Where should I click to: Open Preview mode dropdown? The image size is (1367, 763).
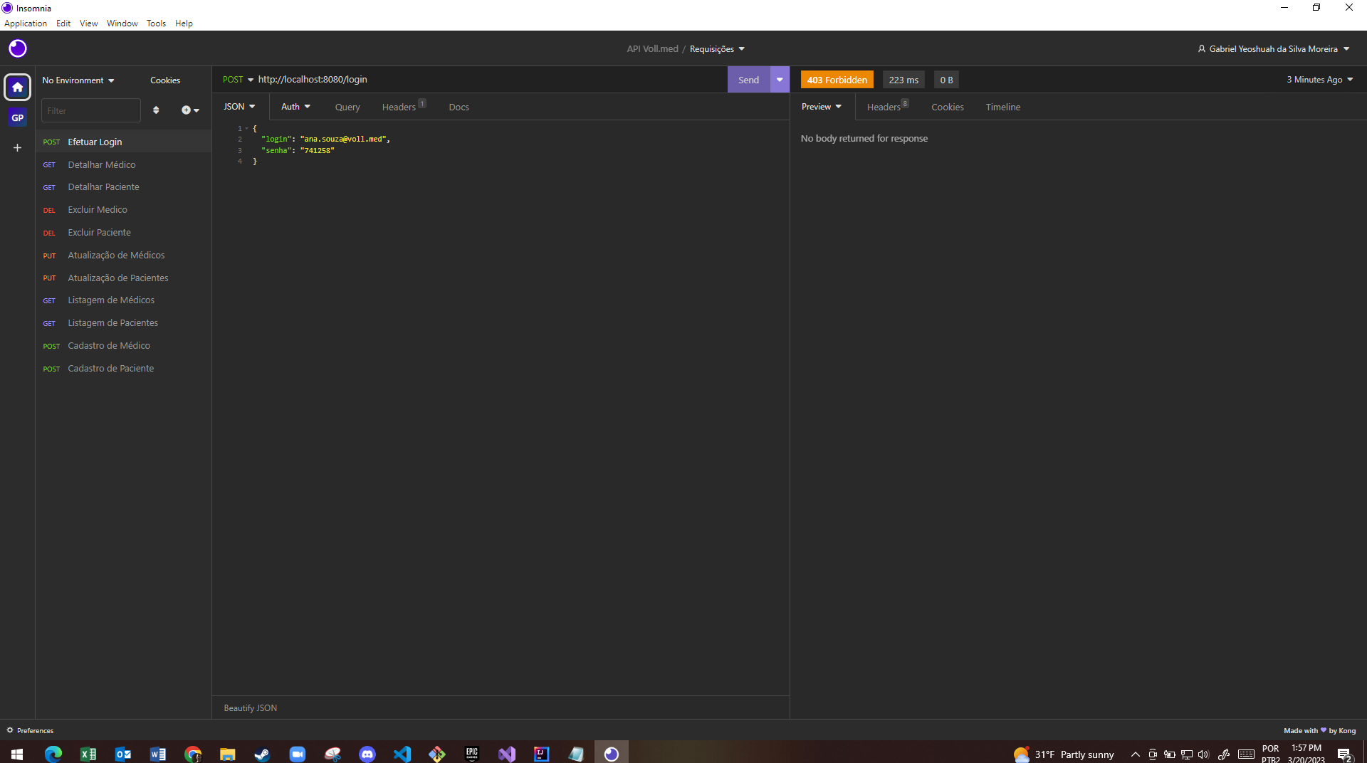pos(822,107)
